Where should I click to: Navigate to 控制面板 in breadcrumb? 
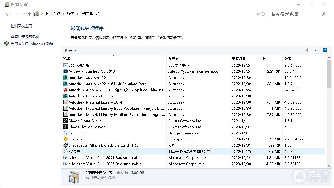(x=52, y=14)
